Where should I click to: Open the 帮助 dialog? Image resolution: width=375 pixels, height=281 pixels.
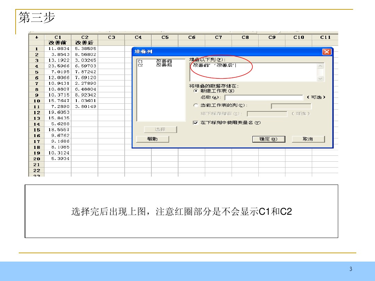click(x=153, y=139)
